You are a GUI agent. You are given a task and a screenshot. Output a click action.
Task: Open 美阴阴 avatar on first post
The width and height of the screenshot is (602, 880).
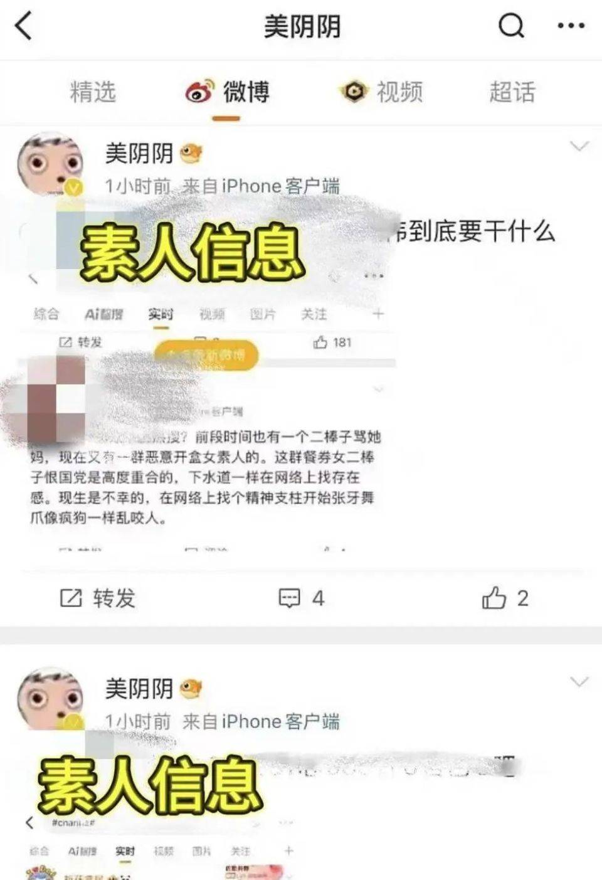pyautogui.click(x=50, y=163)
